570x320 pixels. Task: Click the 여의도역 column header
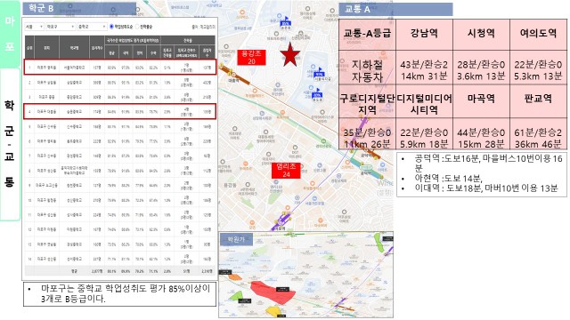pyautogui.click(x=538, y=35)
